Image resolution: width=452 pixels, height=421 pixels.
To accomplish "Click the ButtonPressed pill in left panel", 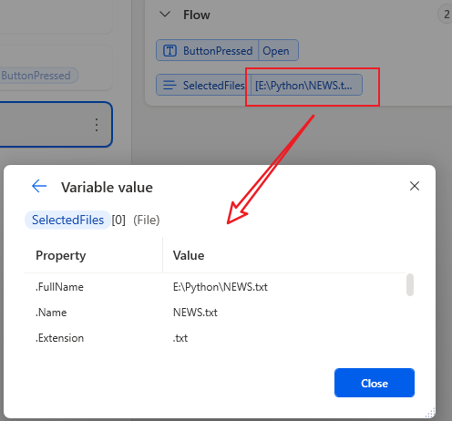I will 38,76.
